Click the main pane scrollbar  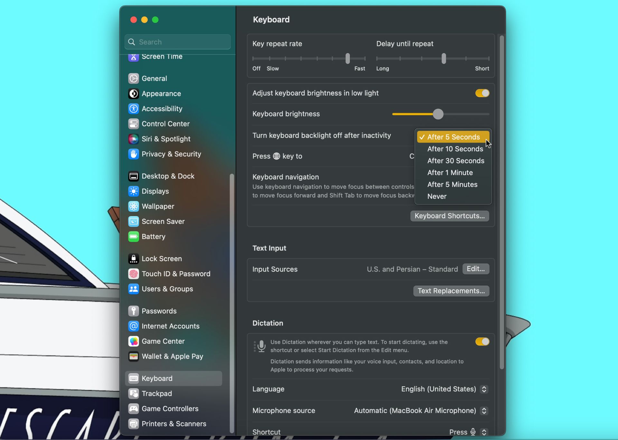[x=501, y=202]
